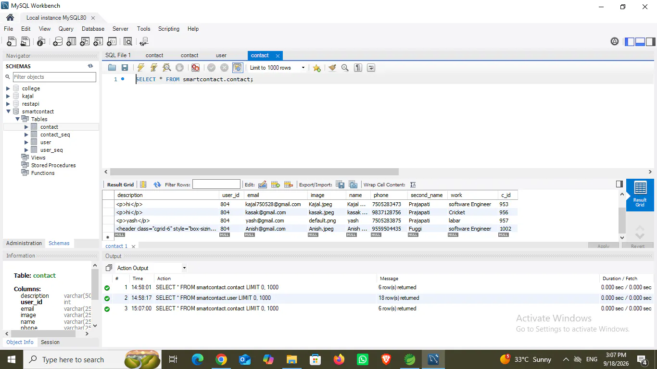Open the Scripting menu
The width and height of the screenshot is (657, 369).
click(x=169, y=29)
